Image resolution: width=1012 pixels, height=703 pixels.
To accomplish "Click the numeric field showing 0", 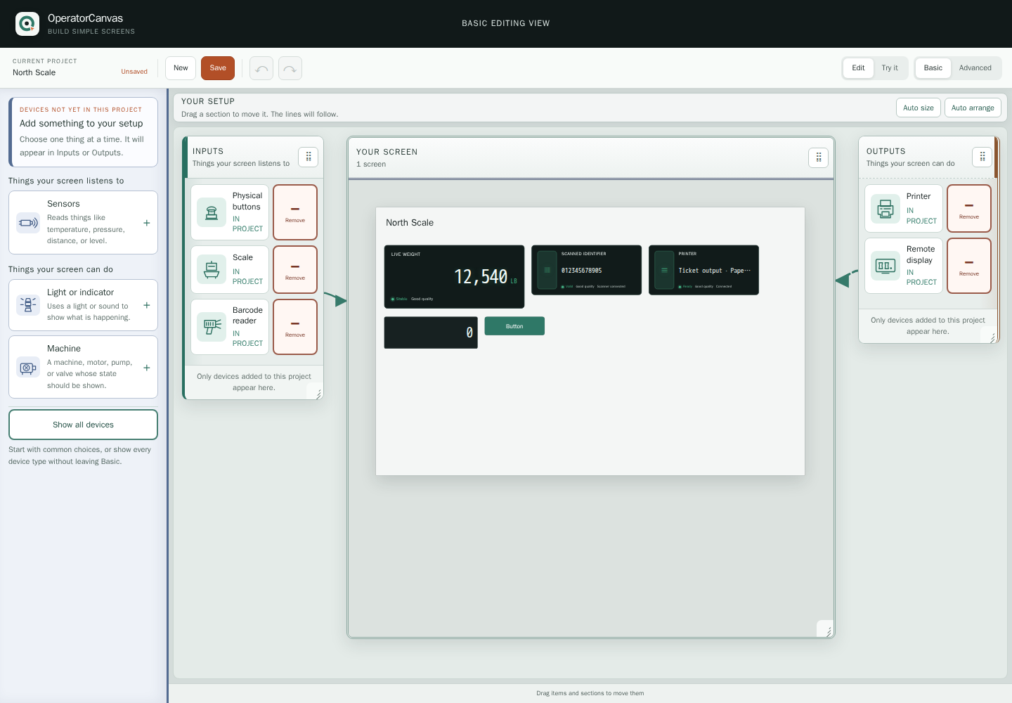I will click(x=431, y=333).
